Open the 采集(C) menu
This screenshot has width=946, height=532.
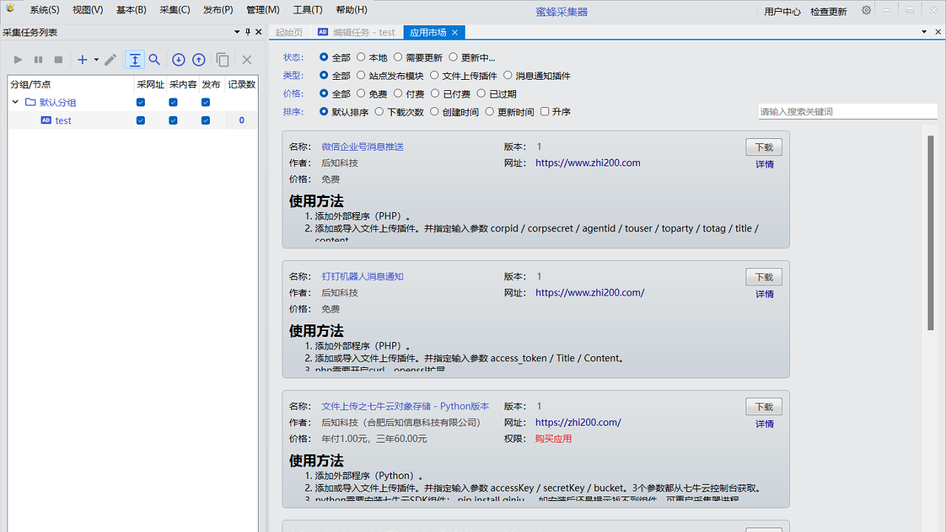click(x=174, y=10)
